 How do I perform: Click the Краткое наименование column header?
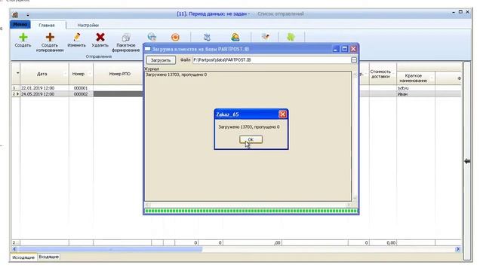[413, 78]
